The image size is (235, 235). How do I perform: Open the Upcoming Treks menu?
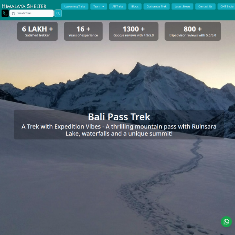coord(75,6)
